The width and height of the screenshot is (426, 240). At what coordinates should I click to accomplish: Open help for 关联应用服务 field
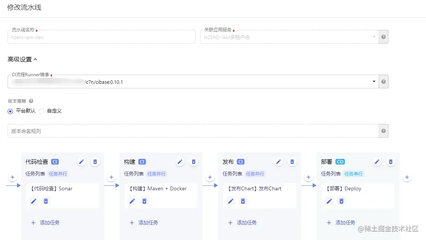click(x=383, y=37)
